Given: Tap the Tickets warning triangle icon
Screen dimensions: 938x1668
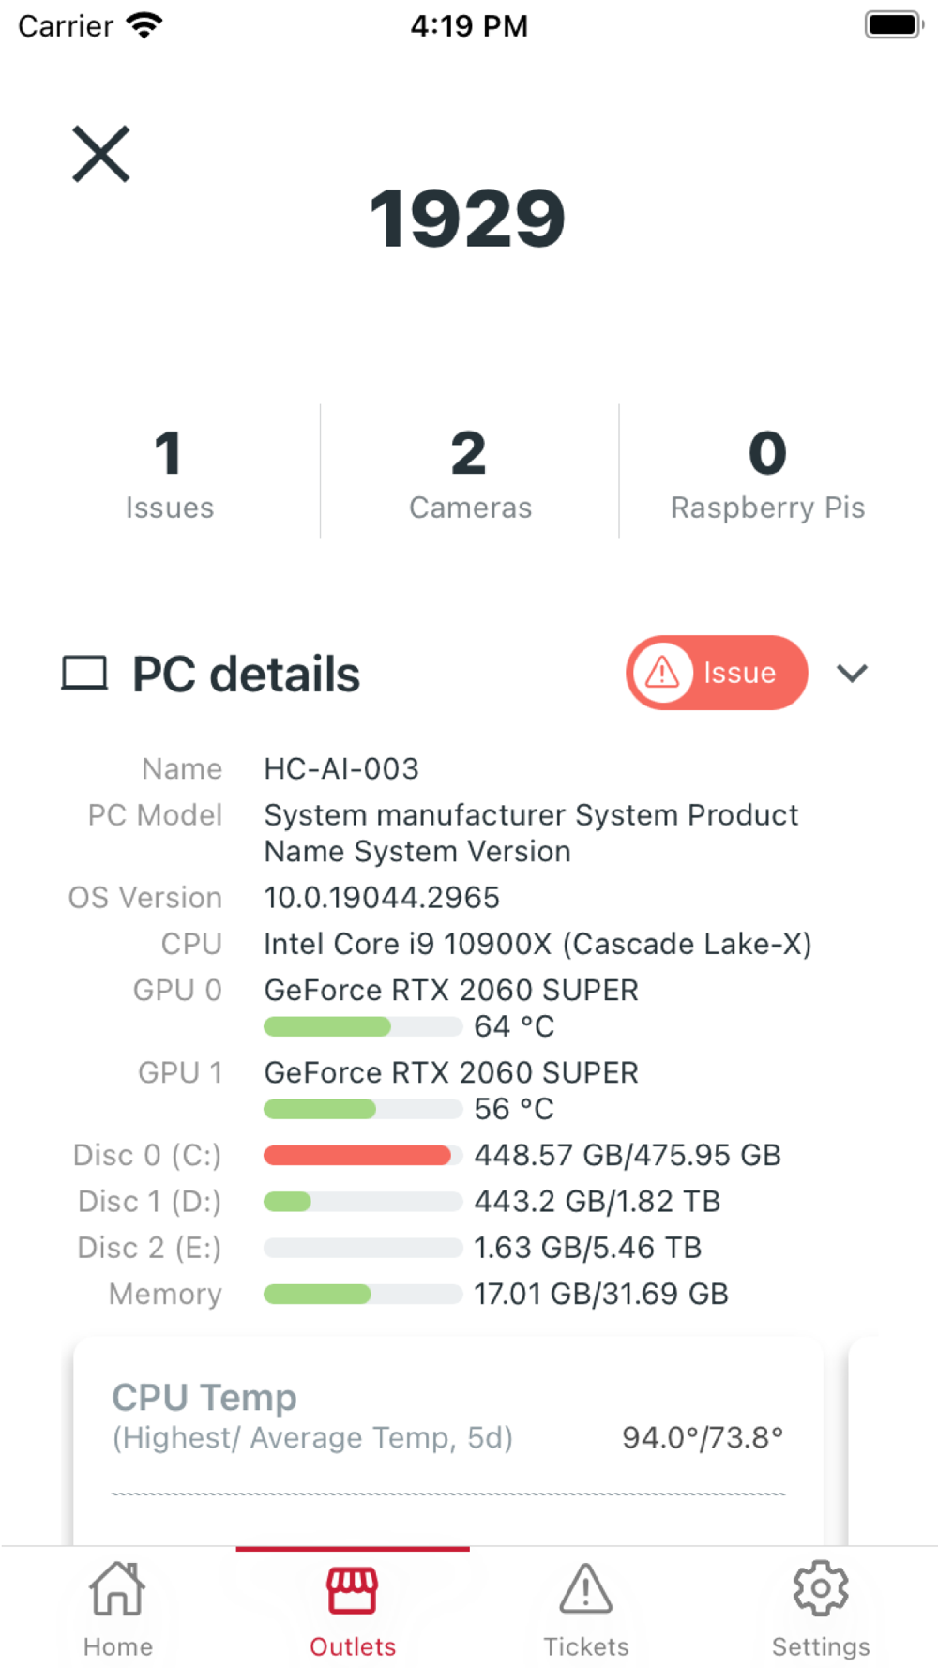Looking at the screenshot, I should click(x=586, y=1589).
